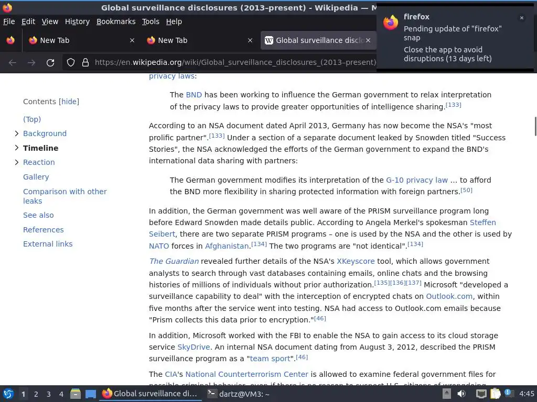The height and width of the screenshot is (402, 537).
Task: Open the LXQt application menu
Action: 8,394
